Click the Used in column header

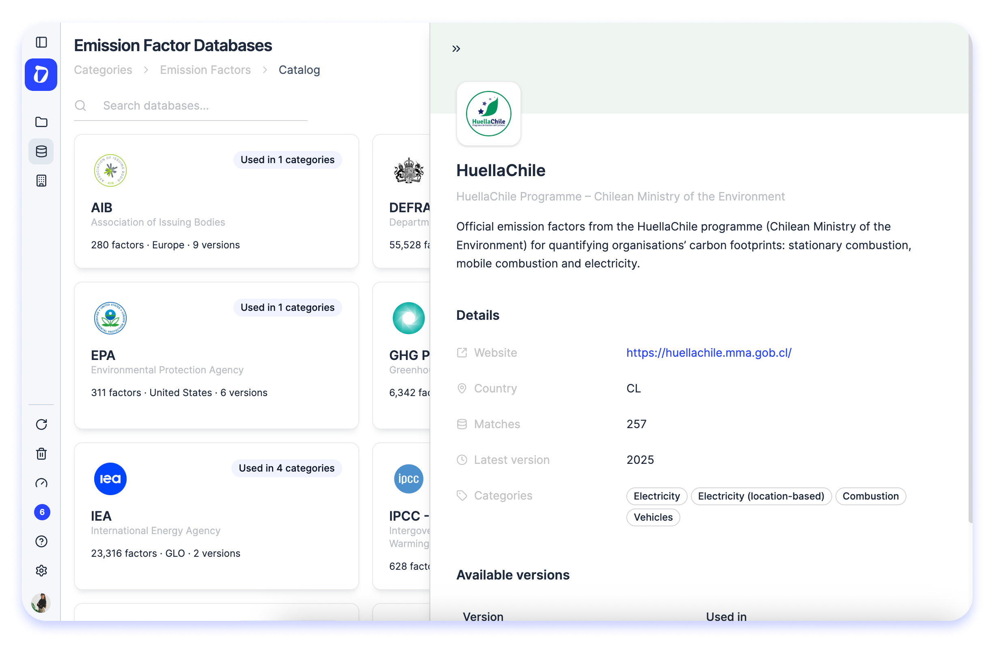point(727,617)
